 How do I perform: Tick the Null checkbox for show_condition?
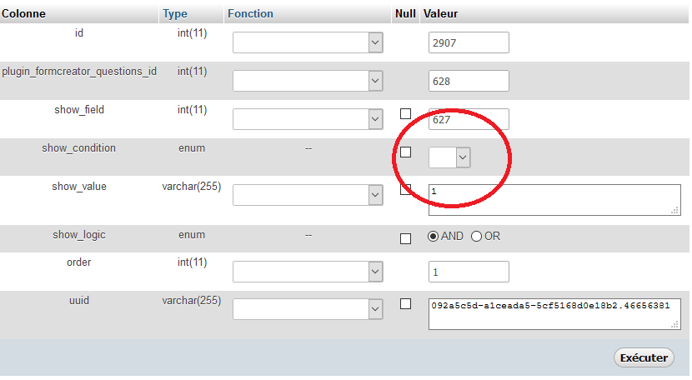click(405, 152)
